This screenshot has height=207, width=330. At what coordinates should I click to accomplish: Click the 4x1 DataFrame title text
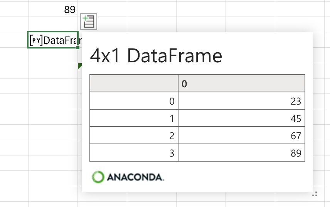coord(156,56)
